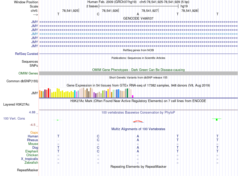Screen dimensions: 238x176
Task: Select the Human alignment row label
Action: pyautogui.click(x=33, y=136)
